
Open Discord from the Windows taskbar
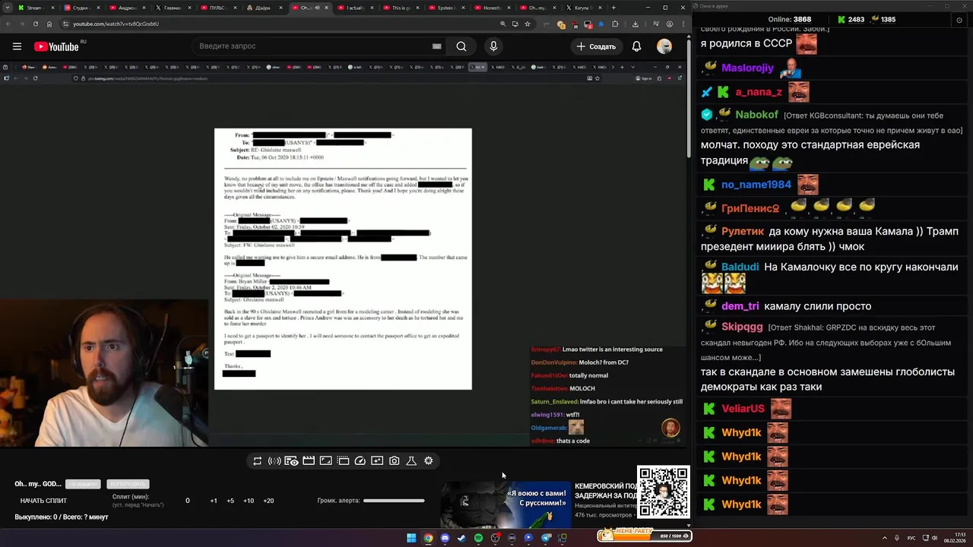coord(445,538)
